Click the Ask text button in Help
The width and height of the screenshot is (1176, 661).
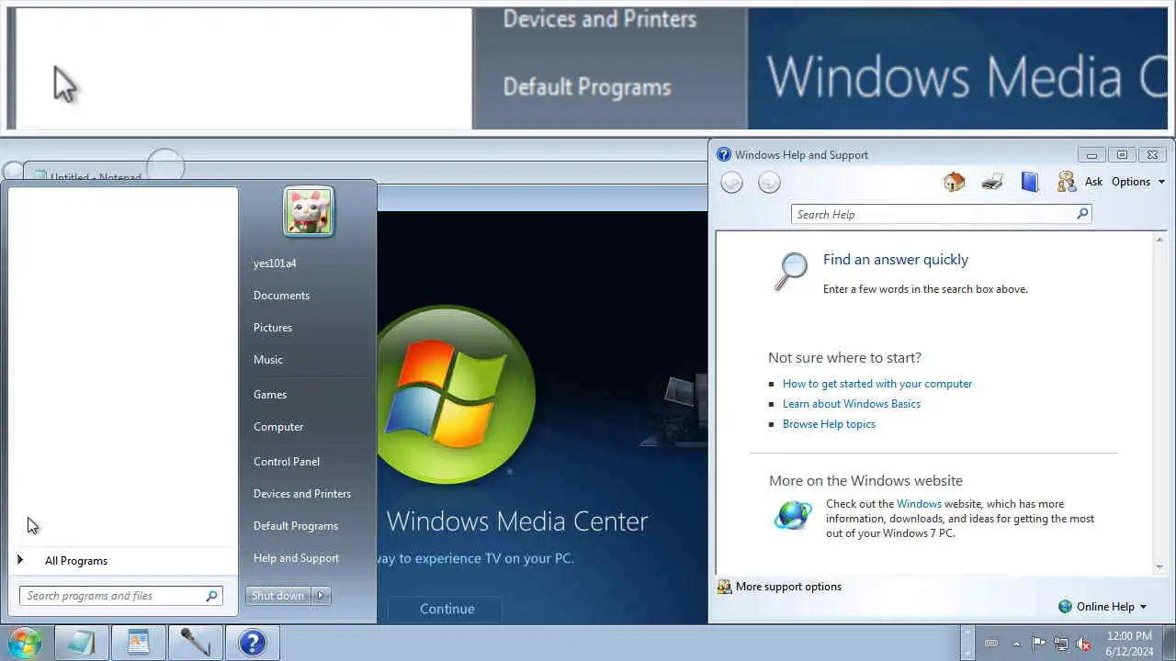[1093, 182]
